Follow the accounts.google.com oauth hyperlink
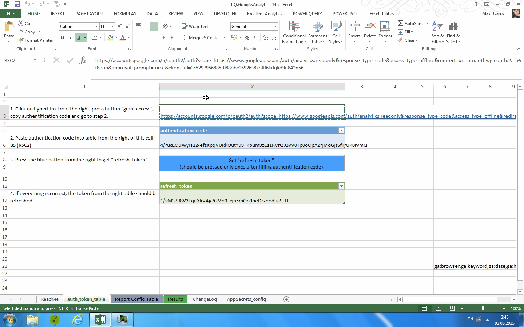The width and height of the screenshot is (524, 327). pyautogui.click(x=252, y=116)
